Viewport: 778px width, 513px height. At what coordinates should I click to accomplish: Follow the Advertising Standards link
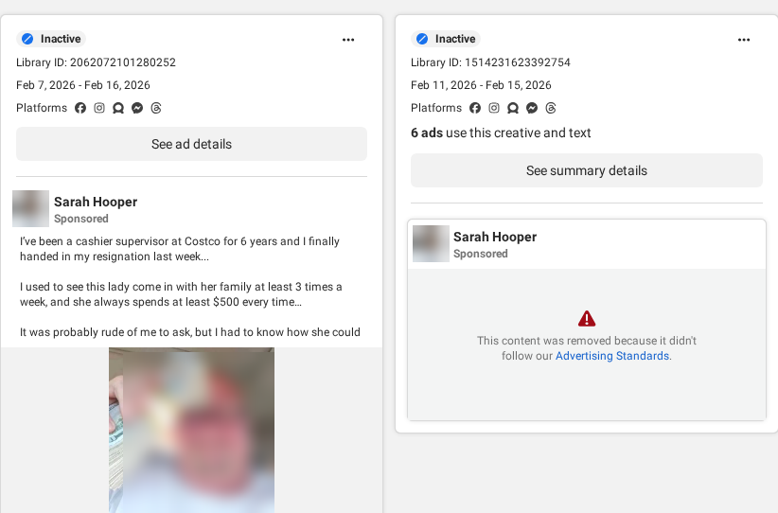click(x=612, y=356)
